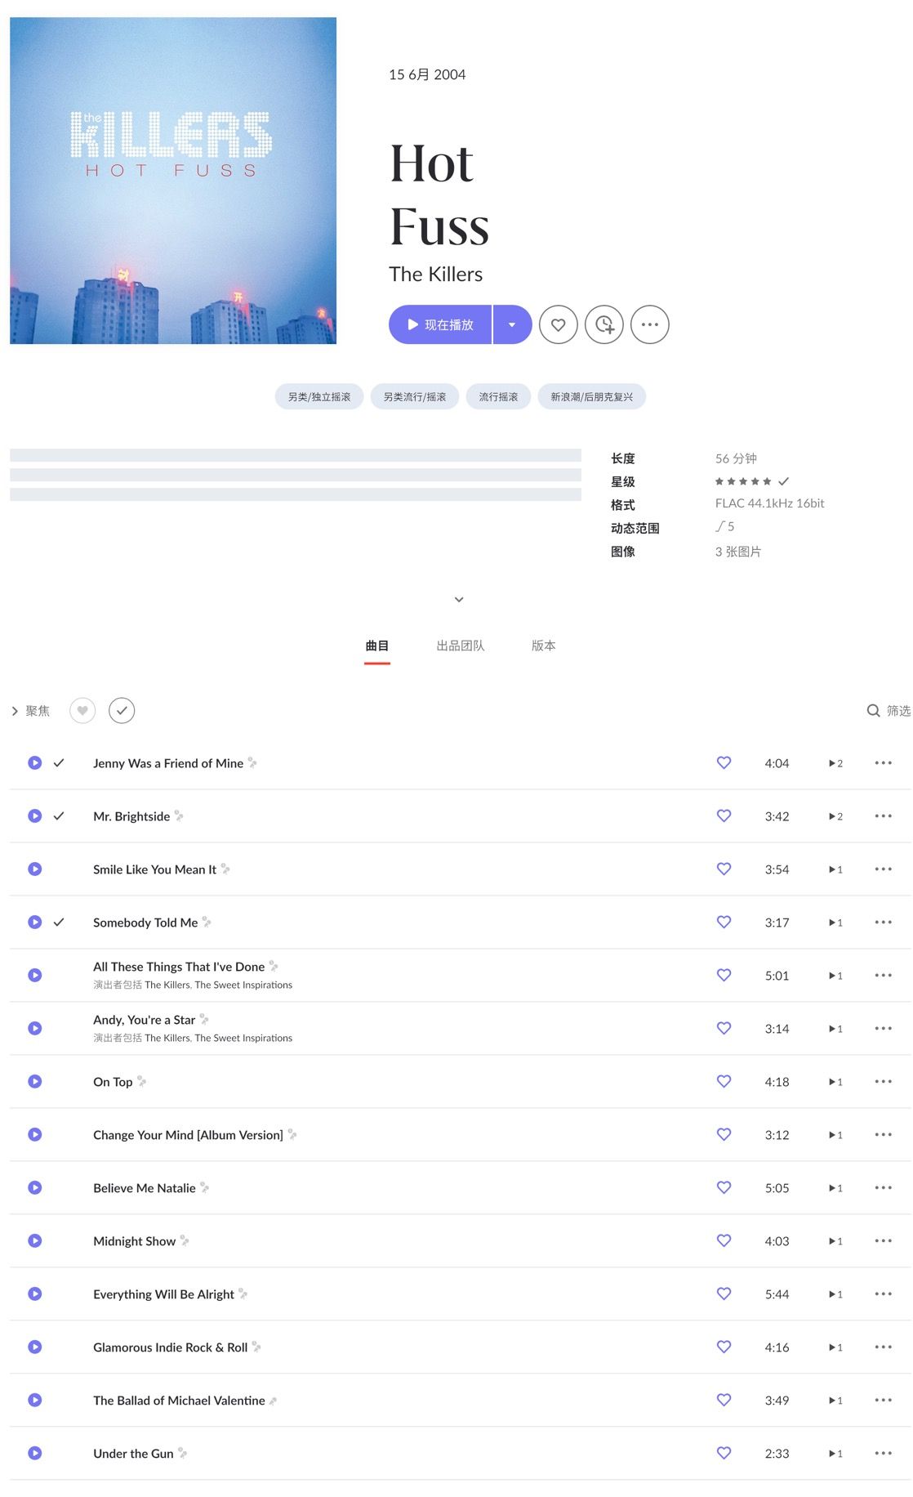Open more options for Change Your Mind
This screenshot has height=1497, width=913.
tap(883, 1134)
